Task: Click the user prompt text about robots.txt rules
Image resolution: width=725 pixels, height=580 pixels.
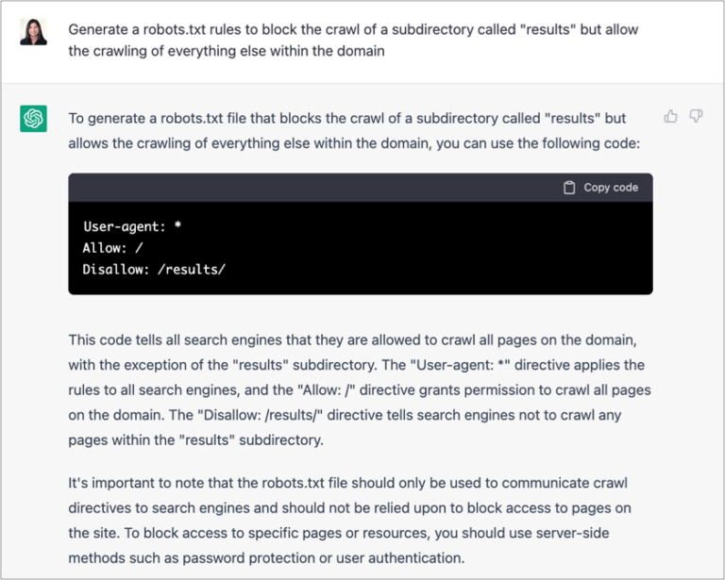Action: click(353, 41)
